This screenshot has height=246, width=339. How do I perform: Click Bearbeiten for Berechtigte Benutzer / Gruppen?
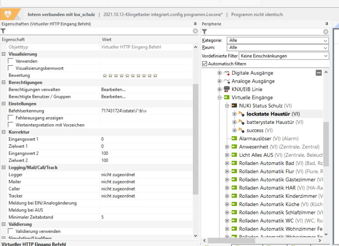(113, 97)
